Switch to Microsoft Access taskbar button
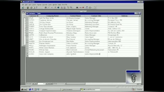The width and height of the screenshot is (164, 92). (x=90, y=89)
